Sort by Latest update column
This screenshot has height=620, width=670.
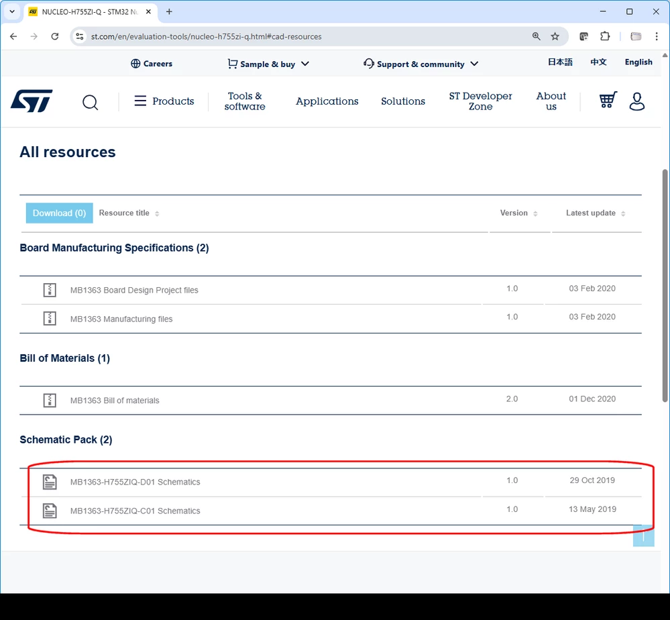tap(596, 213)
